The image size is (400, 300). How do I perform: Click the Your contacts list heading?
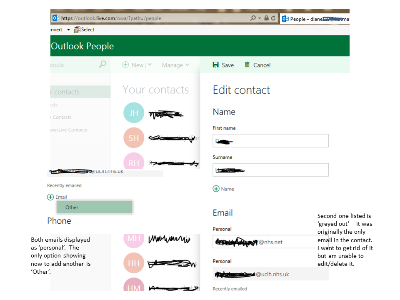(x=155, y=90)
